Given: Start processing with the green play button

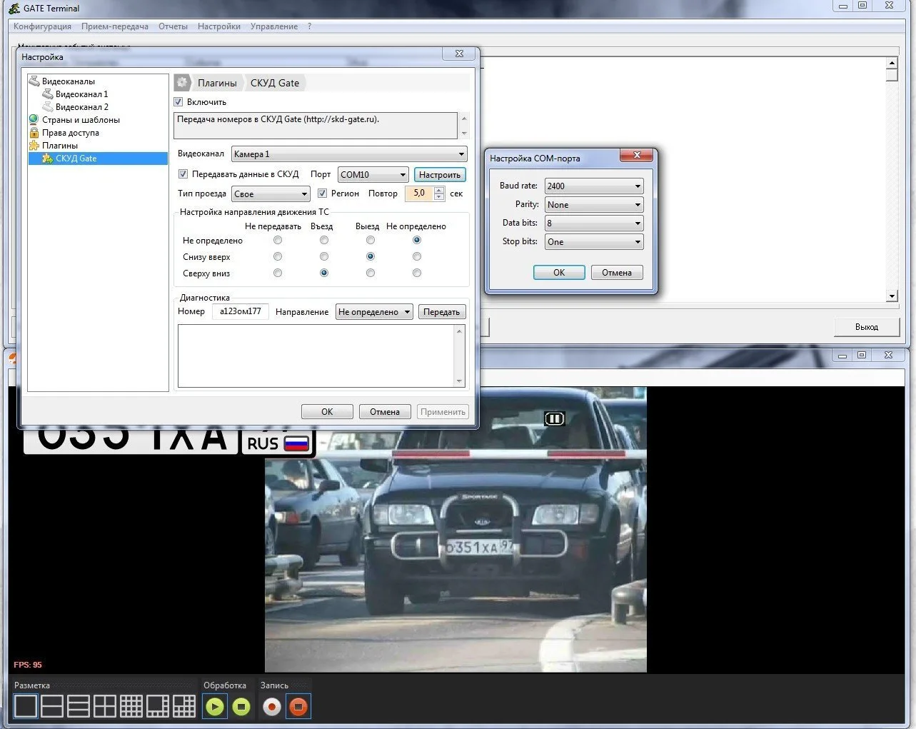Looking at the screenshot, I should 215,707.
